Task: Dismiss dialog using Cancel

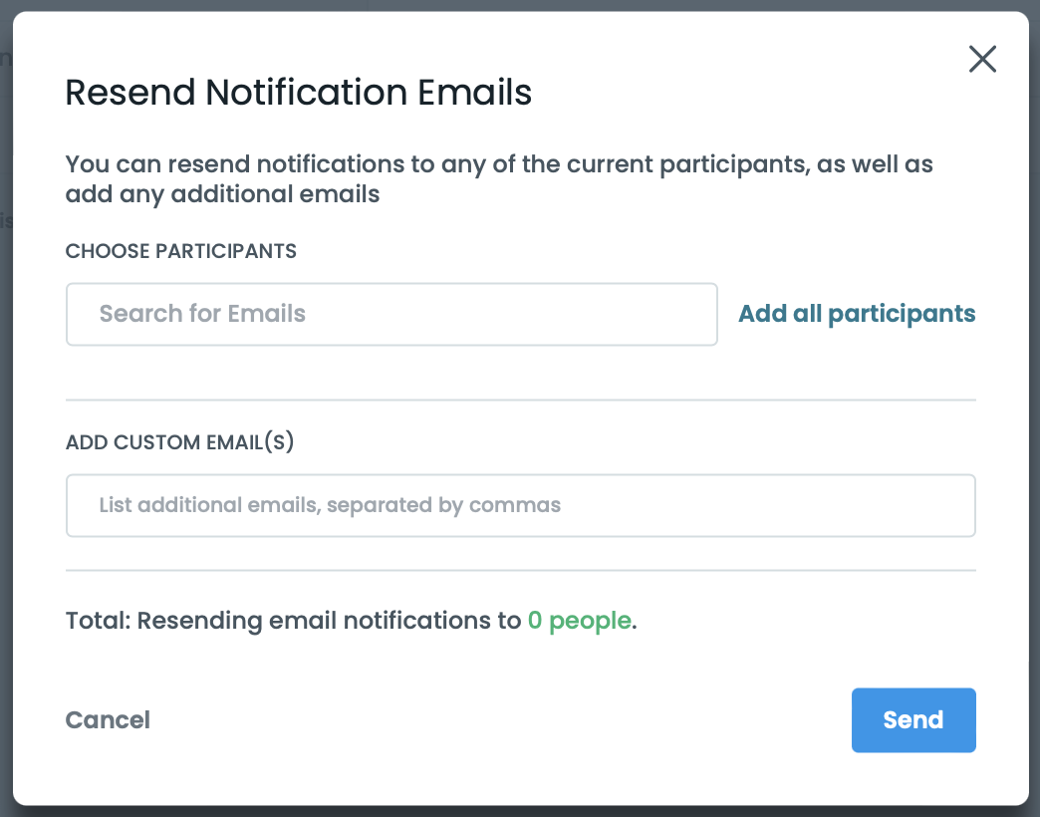Action: [108, 720]
